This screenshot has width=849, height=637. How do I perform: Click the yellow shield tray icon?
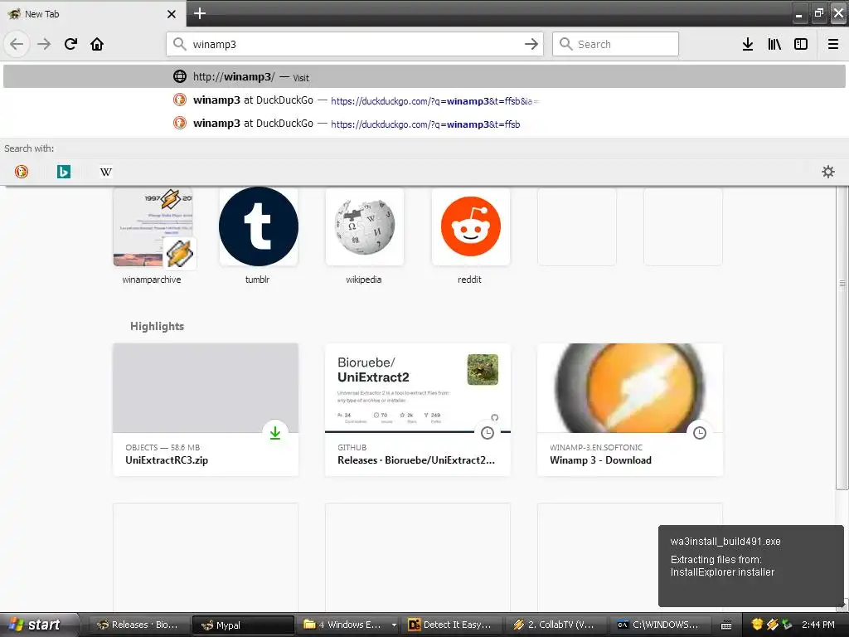[x=758, y=625]
